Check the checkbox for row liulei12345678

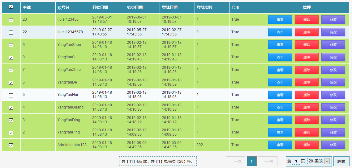click(x=11, y=33)
